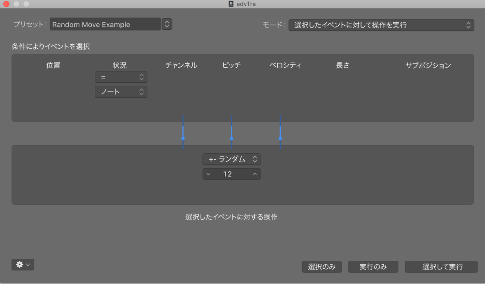The image size is (485, 284).
Task: Click the 長さ column header
Action: 343,65
